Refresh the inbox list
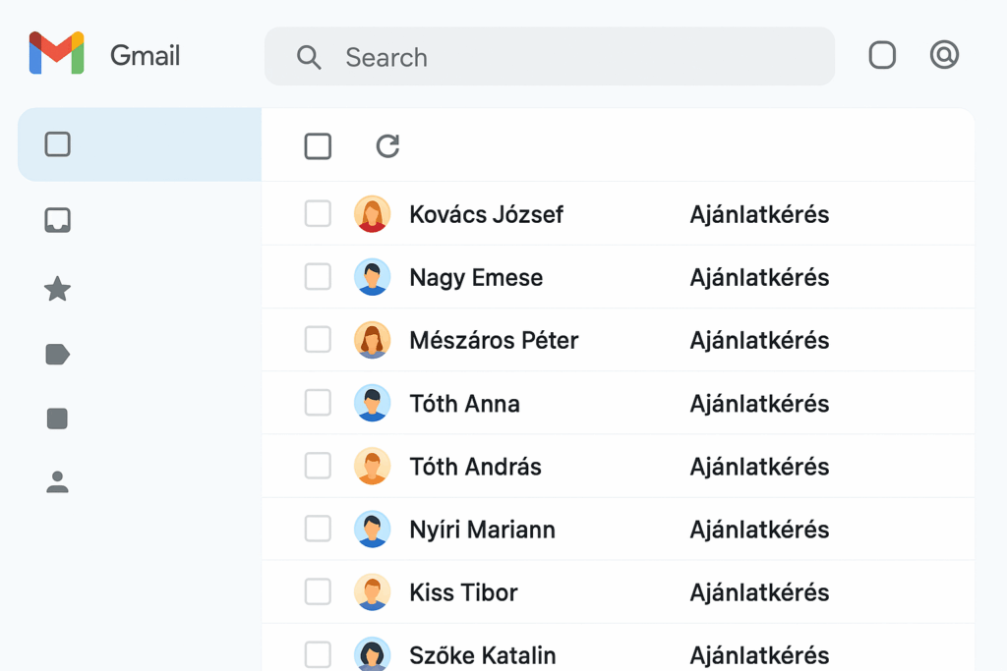Image resolution: width=1007 pixels, height=671 pixels. click(386, 145)
